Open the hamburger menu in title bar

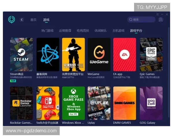(x=157, y=14)
